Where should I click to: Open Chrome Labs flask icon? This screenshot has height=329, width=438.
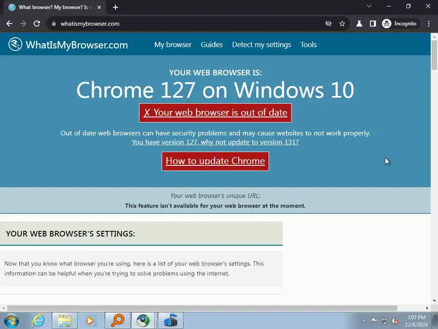point(359,24)
